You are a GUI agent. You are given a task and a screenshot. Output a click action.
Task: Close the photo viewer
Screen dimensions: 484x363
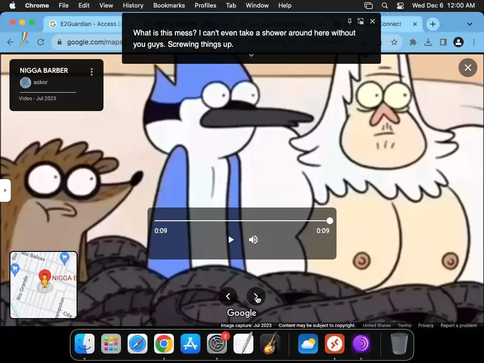click(x=467, y=68)
